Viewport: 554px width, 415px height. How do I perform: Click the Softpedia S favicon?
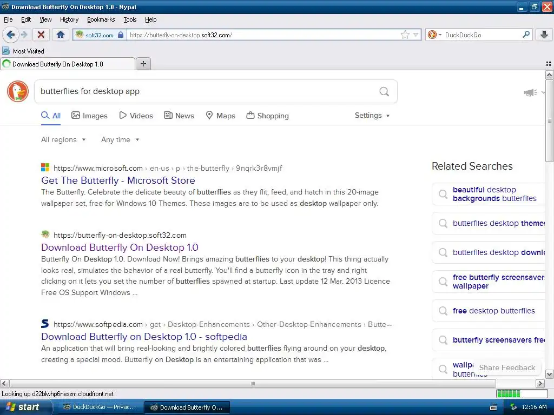point(45,324)
